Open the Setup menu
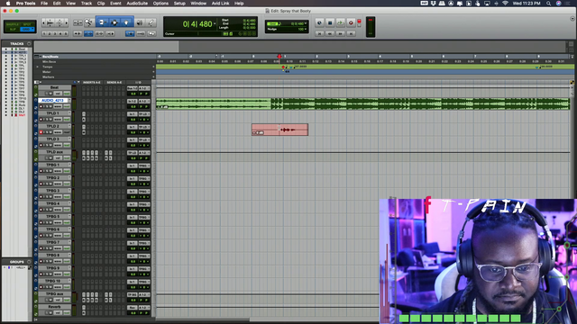Screen dimensions: 577x324 (179, 4)
